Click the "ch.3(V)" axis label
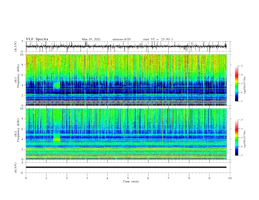The height and width of the screenshot is (200, 259). click(x=16, y=168)
